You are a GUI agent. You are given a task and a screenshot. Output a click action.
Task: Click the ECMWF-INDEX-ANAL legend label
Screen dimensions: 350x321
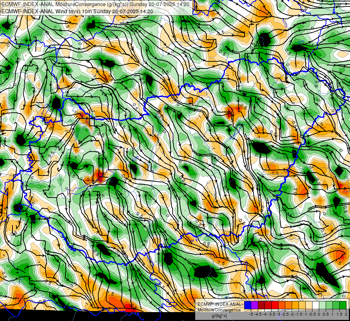point(220,304)
